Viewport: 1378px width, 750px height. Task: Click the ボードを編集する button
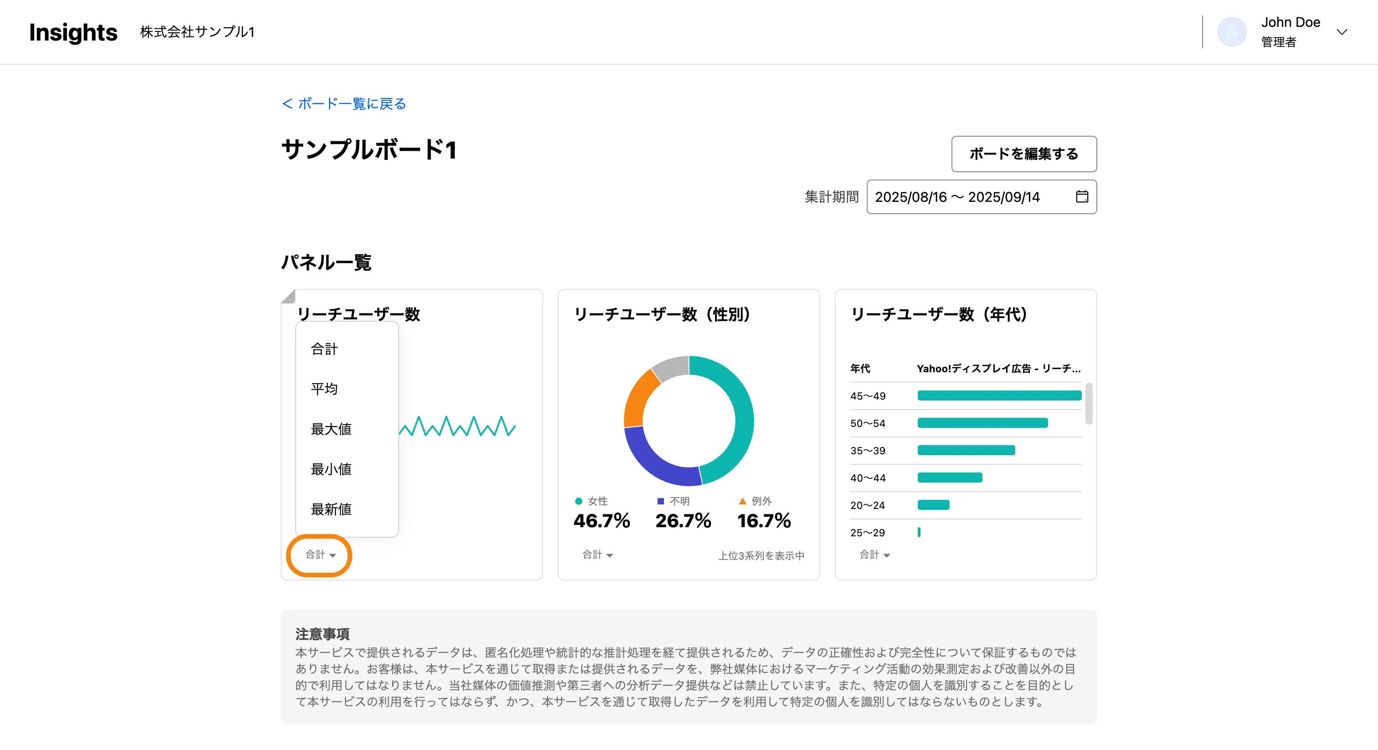[x=1023, y=154]
